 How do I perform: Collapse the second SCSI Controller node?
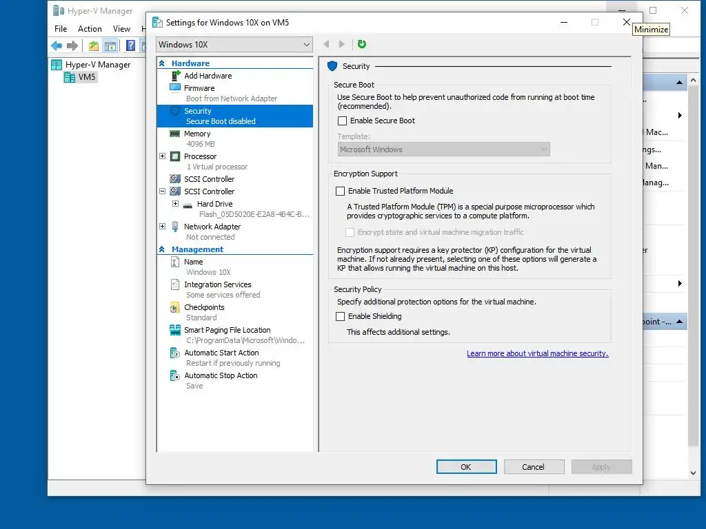[x=163, y=191]
